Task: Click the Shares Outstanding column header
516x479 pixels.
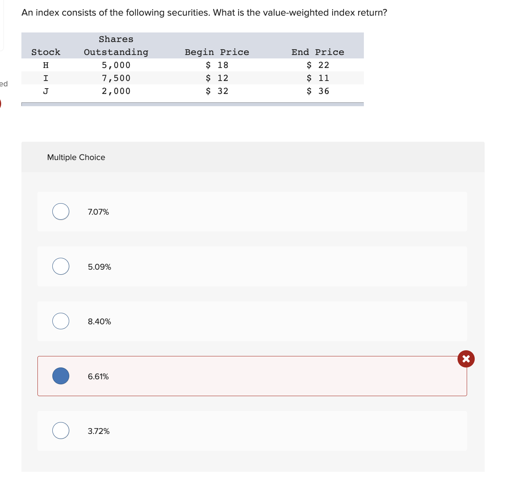Action: [x=116, y=45]
